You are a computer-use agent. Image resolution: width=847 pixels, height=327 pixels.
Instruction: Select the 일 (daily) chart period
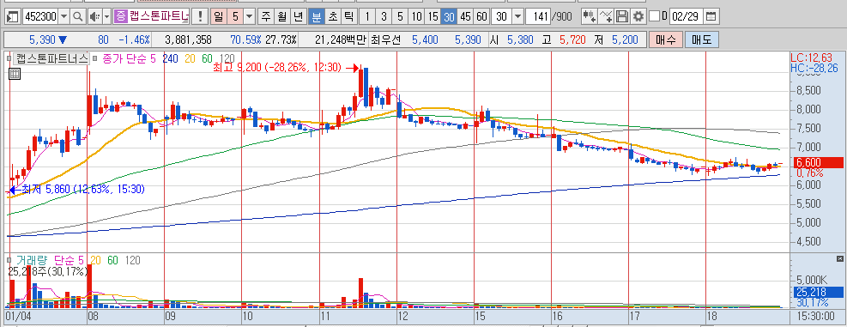(218, 17)
